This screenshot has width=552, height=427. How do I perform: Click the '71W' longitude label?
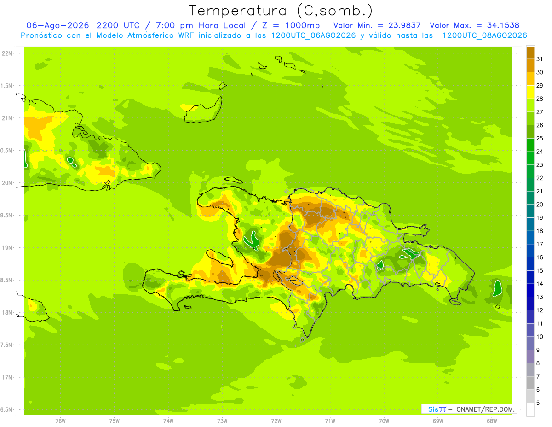point(330,421)
